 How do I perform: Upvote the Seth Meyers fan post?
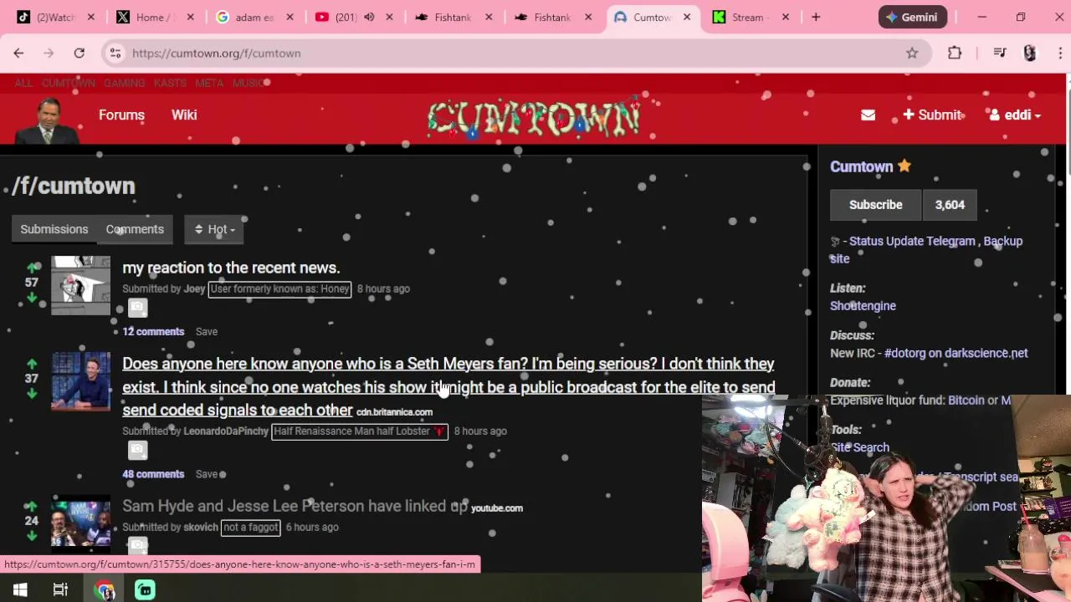pyautogui.click(x=32, y=364)
